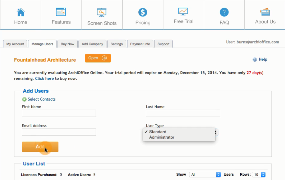285x180 pixels.
Task: Click the Features page icon
Action: pyautogui.click(x=61, y=12)
